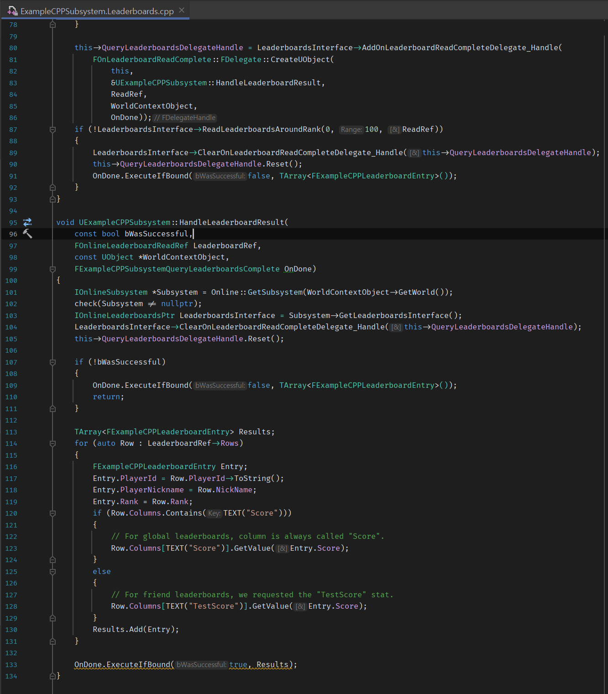Click the 'Range:' parameter hint on line 87
Image resolution: width=608 pixels, height=694 pixels.
click(x=351, y=130)
